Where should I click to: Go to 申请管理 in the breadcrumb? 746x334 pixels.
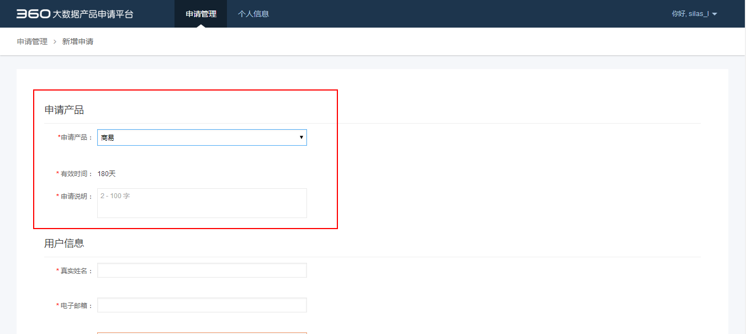coord(32,41)
